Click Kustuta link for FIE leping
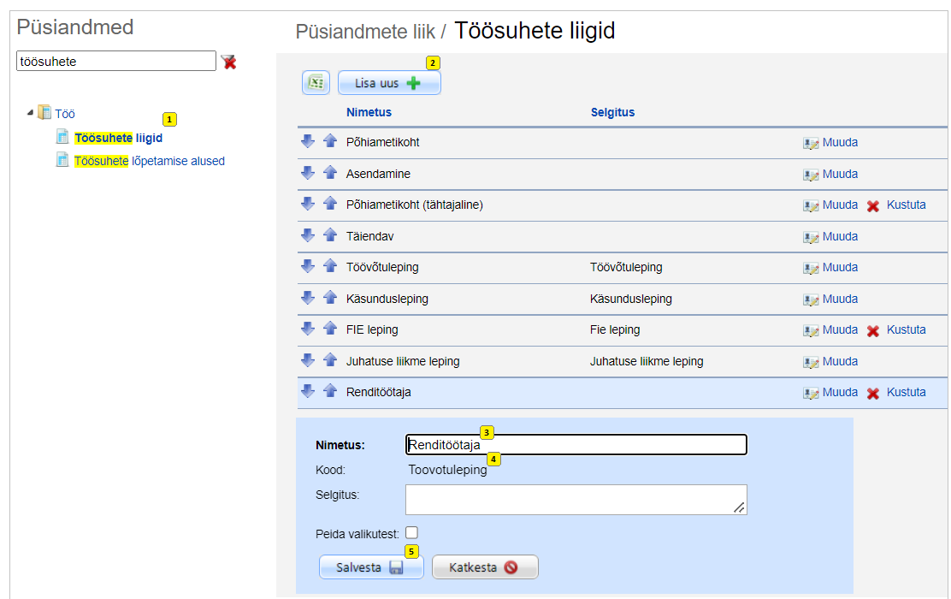This screenshot has height=599, width=951. pos(906,329)
